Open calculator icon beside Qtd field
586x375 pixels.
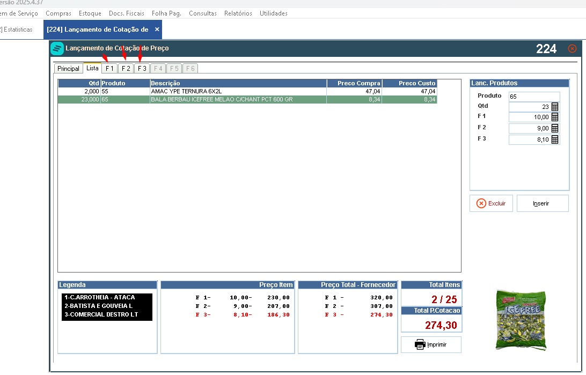pyautogui.click(x=555, y=107)
